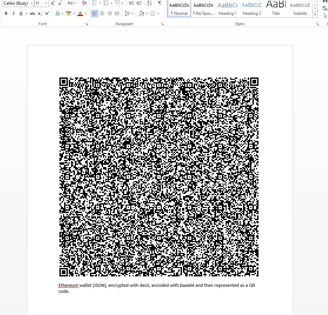Click the Line and Paragraph Spacing icon

coord(127,14)
